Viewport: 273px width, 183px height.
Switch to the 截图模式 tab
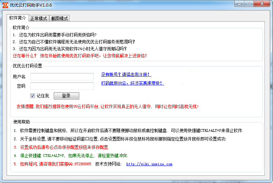tap(59, 18)
